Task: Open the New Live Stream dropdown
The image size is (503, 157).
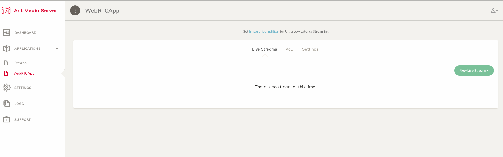Action: pos(474,71)
